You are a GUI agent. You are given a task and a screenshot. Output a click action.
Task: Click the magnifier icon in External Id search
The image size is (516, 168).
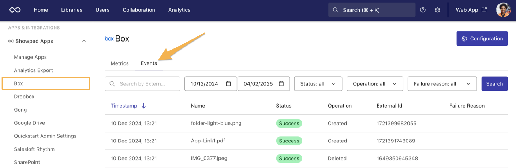pyautogui.click(x=112, y=83)
